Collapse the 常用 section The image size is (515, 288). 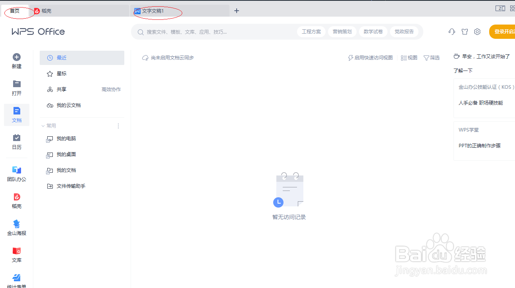[43, 126]
